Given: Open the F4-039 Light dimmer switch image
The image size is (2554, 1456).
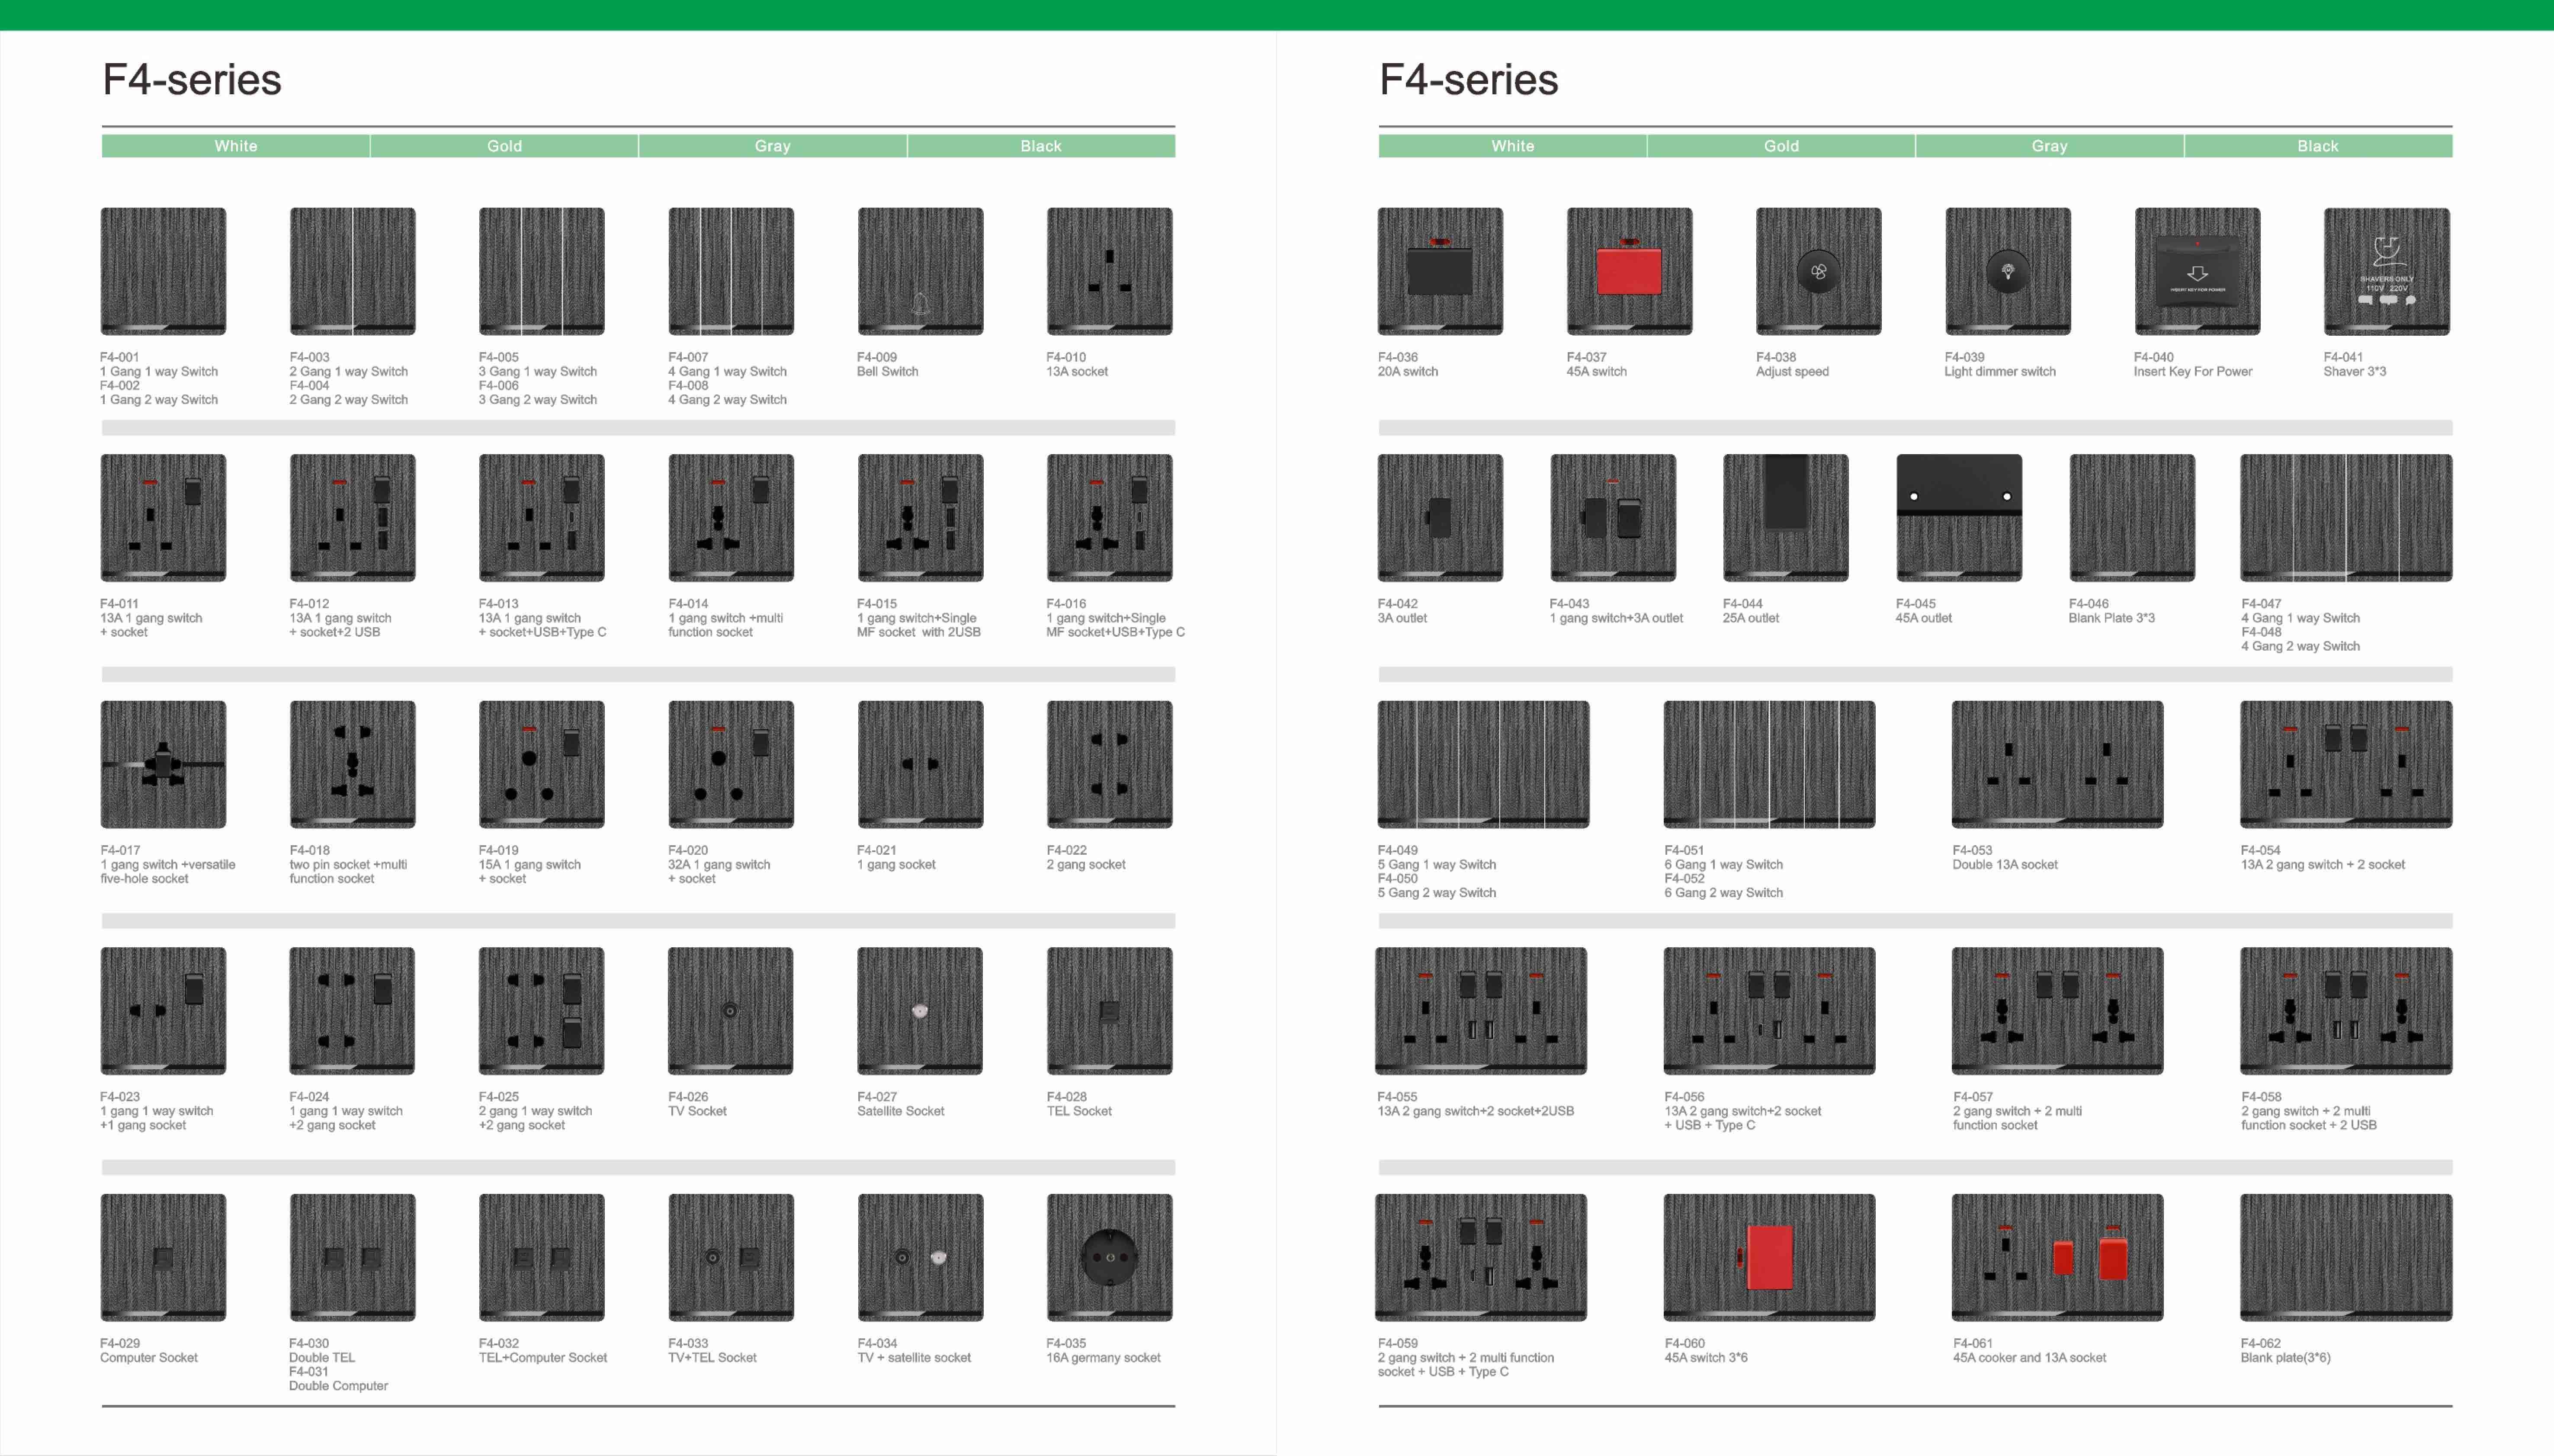Looking at the screenshot, I should 2007,271.
